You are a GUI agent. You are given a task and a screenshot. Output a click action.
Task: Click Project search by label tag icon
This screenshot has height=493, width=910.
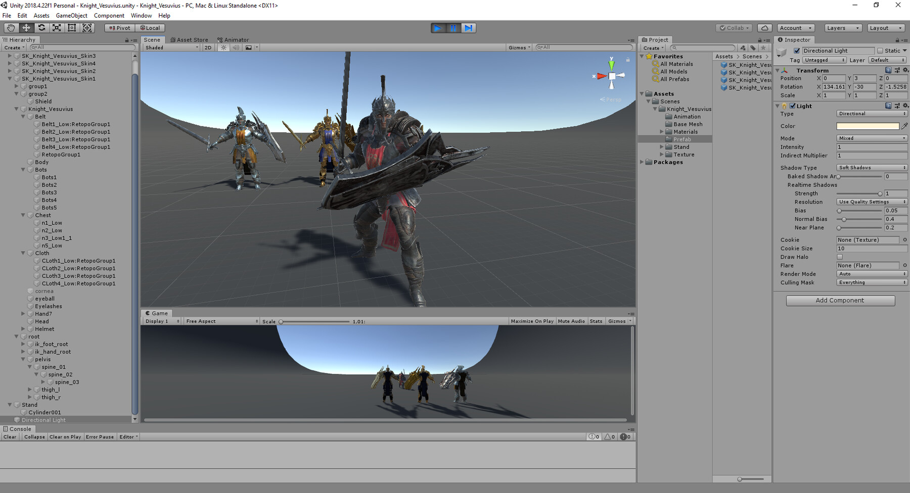tap(753, 48)
